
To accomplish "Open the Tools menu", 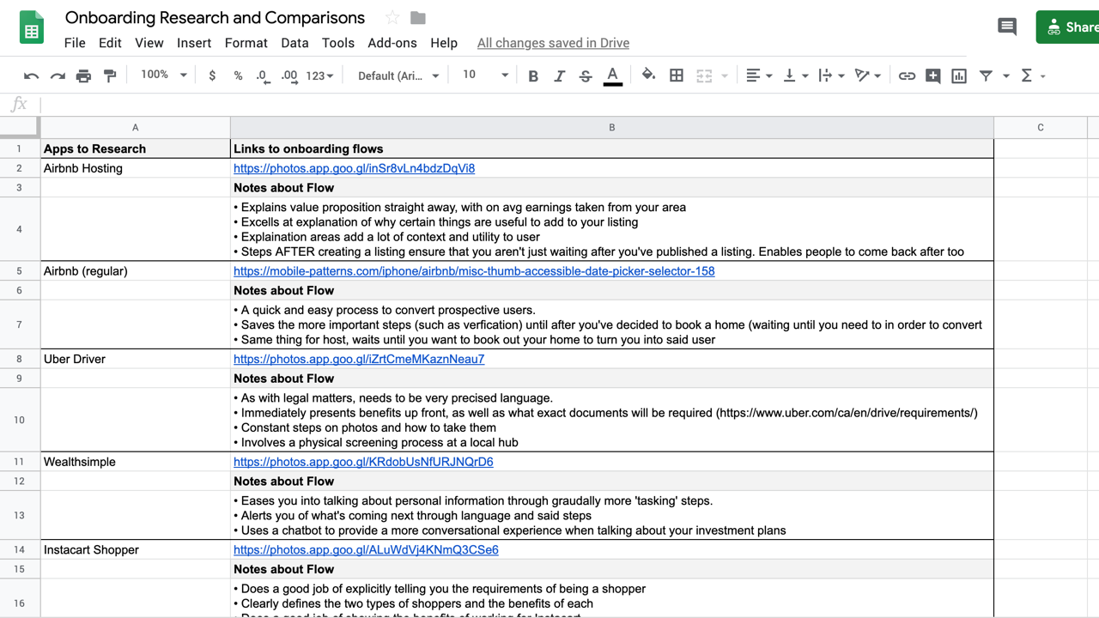I will pos(338,43).
